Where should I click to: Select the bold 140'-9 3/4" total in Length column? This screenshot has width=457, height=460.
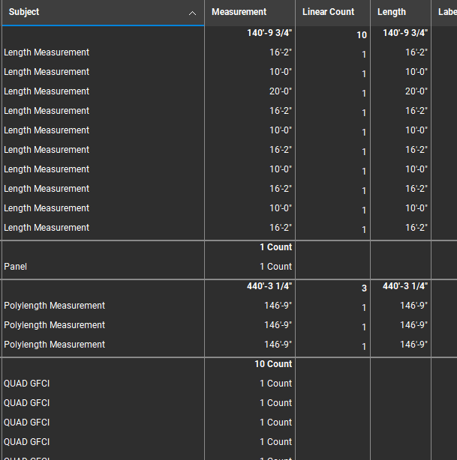(405, 32)
